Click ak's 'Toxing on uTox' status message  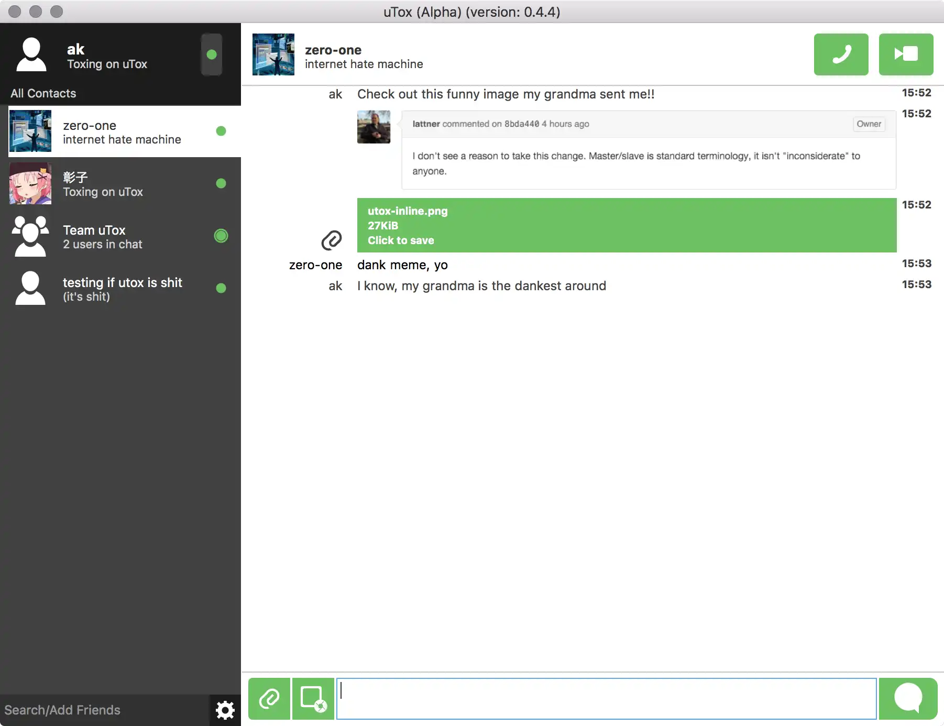pyautogui.click(x=107, y=64)
